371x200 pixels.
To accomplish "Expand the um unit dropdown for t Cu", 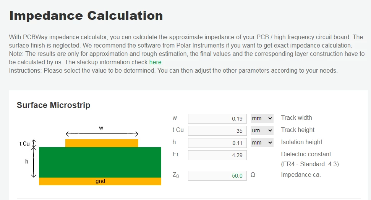I will pos(262,130).
